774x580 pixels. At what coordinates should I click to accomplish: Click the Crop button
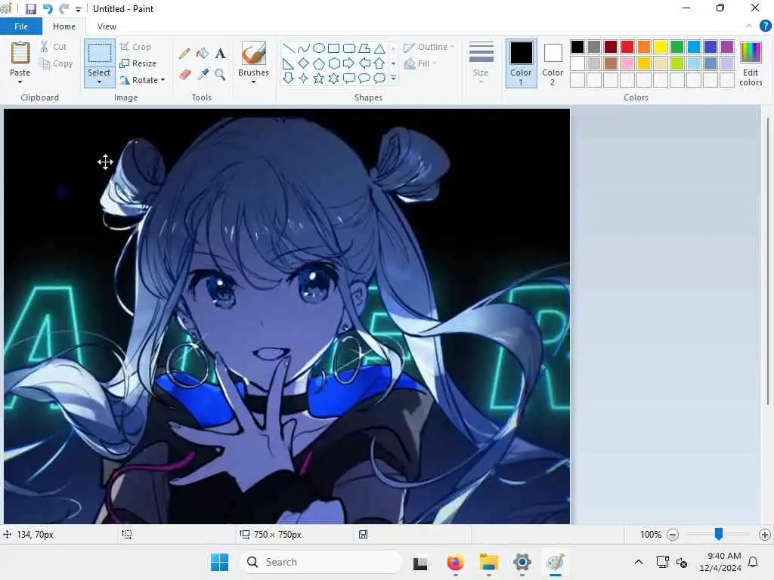(135, 47)
